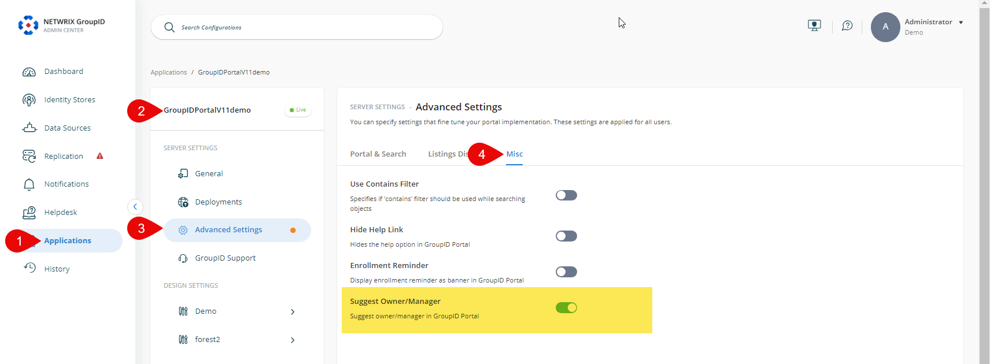Click the GroupIDPortalV11demo breadcrumb
This screenshot has width=990, height=364.
(234, 72)
